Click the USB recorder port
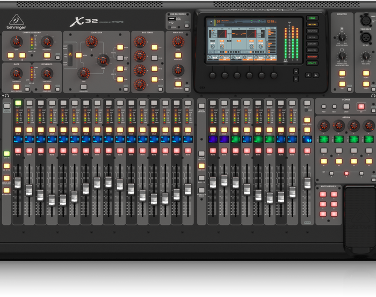The width and height of the screenshot is (376, 297). click(171, 19)
